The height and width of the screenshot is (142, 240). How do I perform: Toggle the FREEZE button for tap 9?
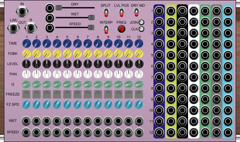click(x=108, y=94)
